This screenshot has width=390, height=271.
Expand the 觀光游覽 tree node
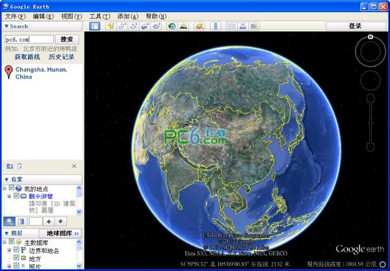click(9, 196)
